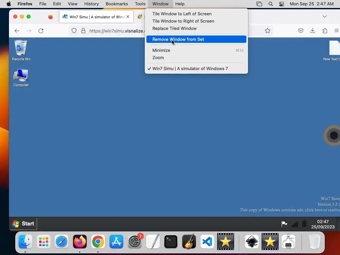Open Safari from the Dock
340x255 pixels.
click(61, 241)
